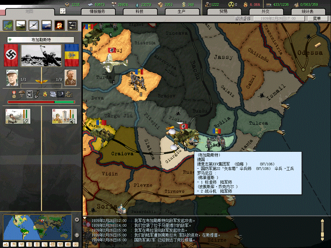Click the manpower soldier icon showing 1222
The height and width of the screenshot is (248, 331).
(208, 5)
